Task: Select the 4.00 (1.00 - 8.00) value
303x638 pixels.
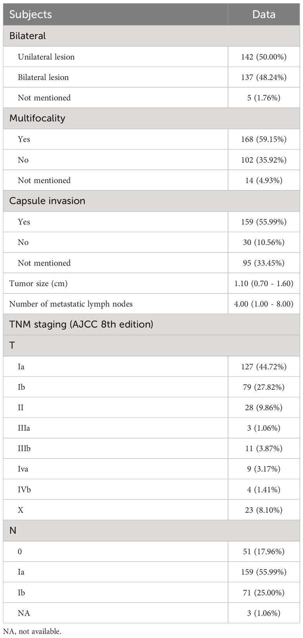Action: [264, 304]
